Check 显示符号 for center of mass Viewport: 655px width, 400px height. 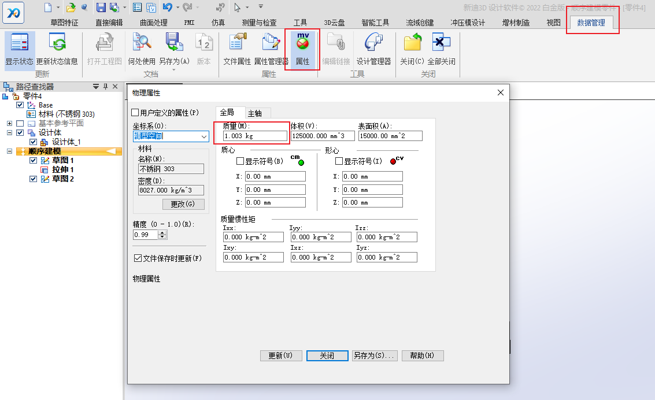240,161
